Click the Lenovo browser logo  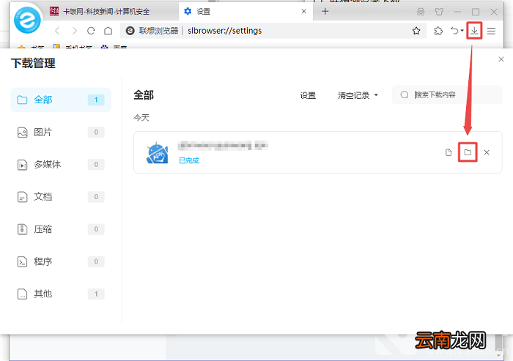coord(28,20)
